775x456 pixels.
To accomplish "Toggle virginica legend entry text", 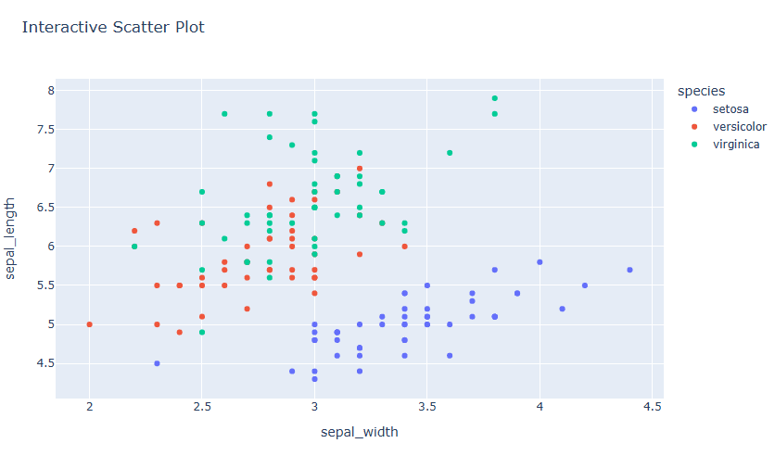I will coord(736,145).
